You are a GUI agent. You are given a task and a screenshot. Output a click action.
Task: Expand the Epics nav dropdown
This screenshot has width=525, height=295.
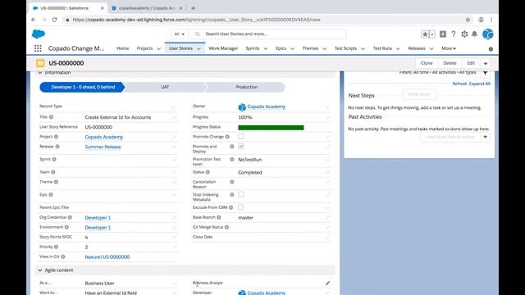[x=292, y=49]
